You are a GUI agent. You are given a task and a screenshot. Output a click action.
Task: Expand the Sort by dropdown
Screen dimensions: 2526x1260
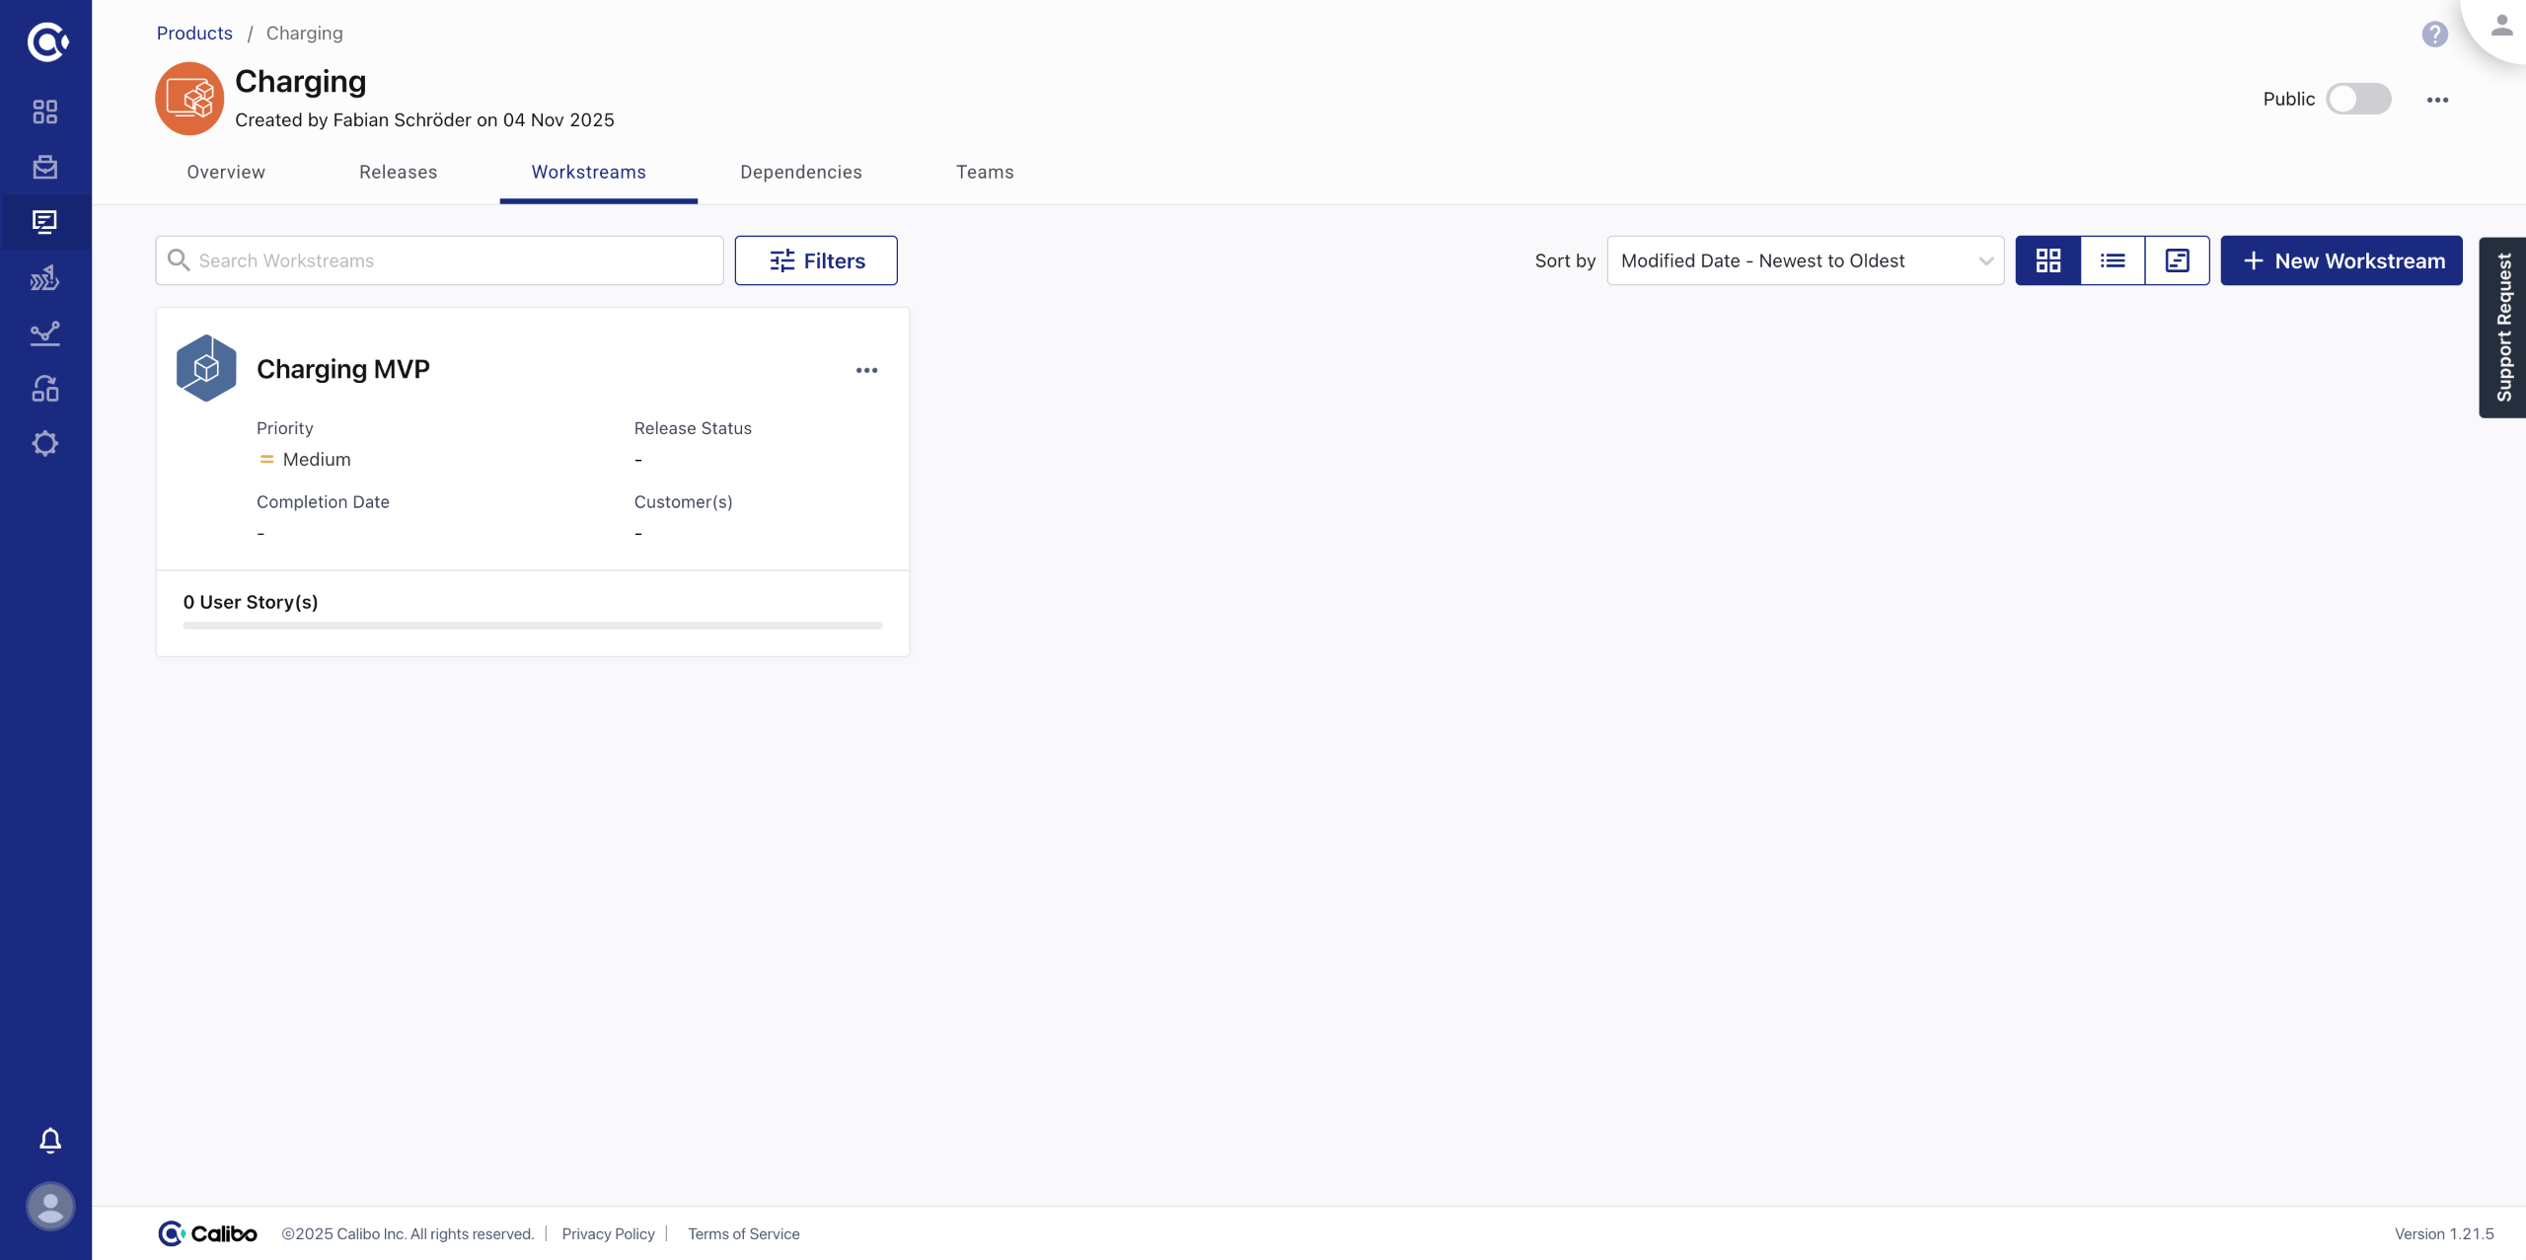[1805, 260]
